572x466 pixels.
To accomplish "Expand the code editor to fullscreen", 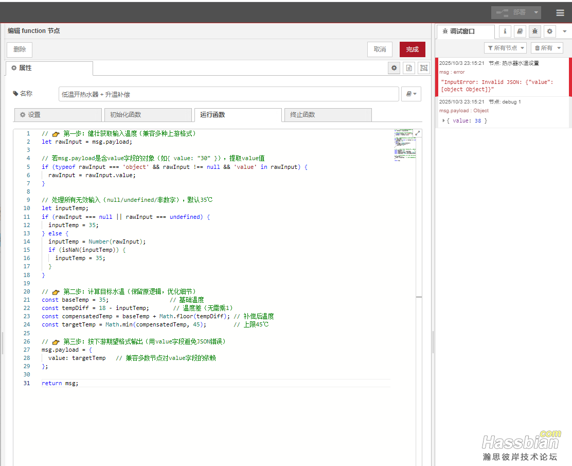I will click(x=418, y=133).
